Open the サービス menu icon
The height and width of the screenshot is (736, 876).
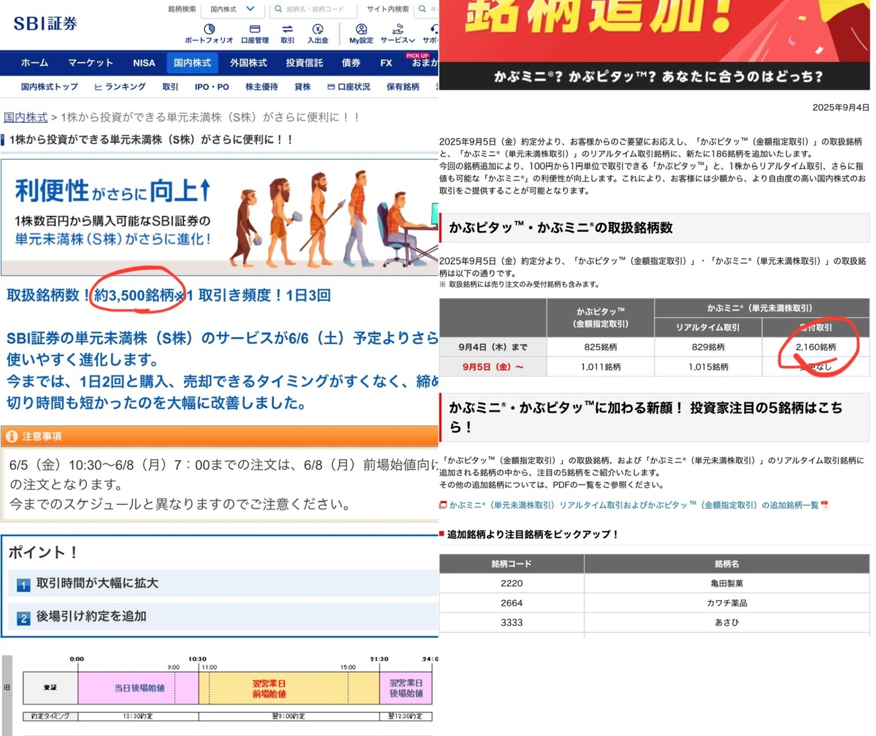pos(398,29)
